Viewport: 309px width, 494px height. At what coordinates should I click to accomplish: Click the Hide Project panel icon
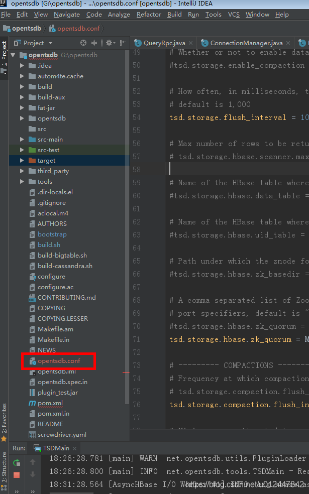[123, 43]
